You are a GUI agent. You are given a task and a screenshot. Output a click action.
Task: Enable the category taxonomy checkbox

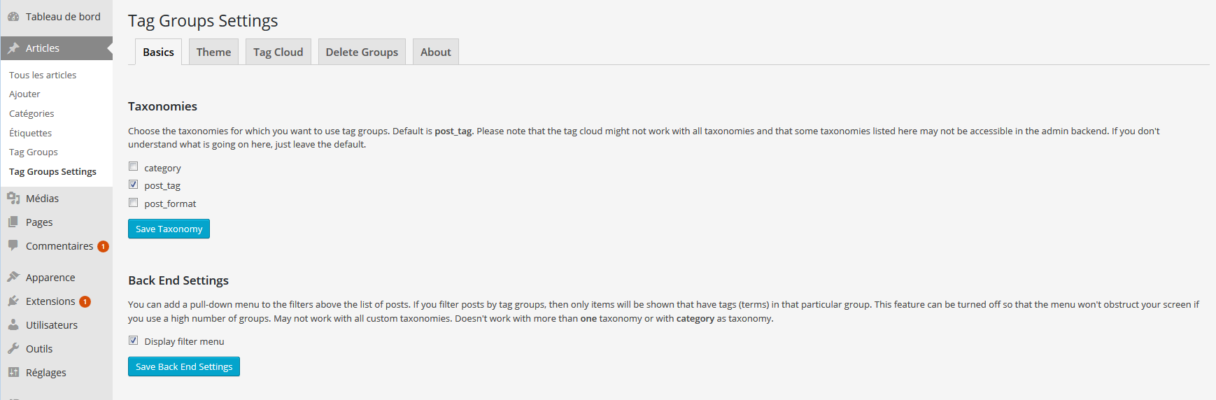(133, 166)
